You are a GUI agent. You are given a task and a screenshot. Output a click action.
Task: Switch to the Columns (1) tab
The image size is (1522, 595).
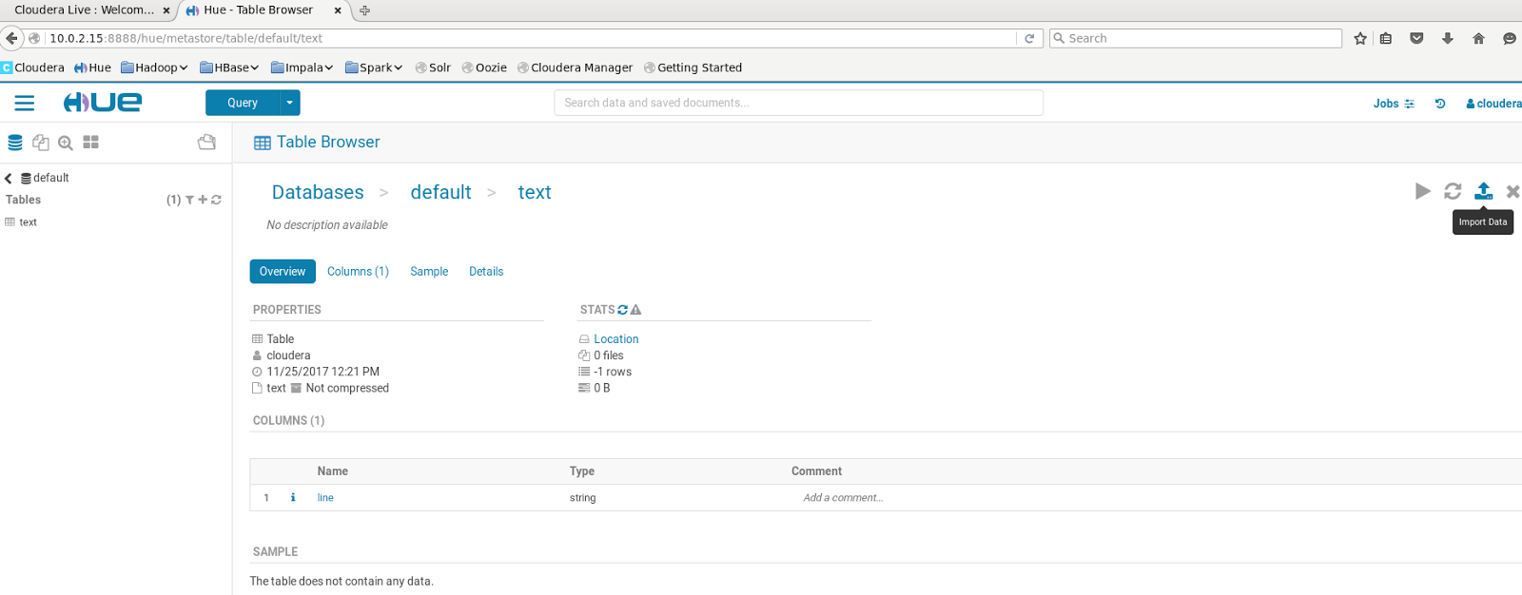coord(358,272)
